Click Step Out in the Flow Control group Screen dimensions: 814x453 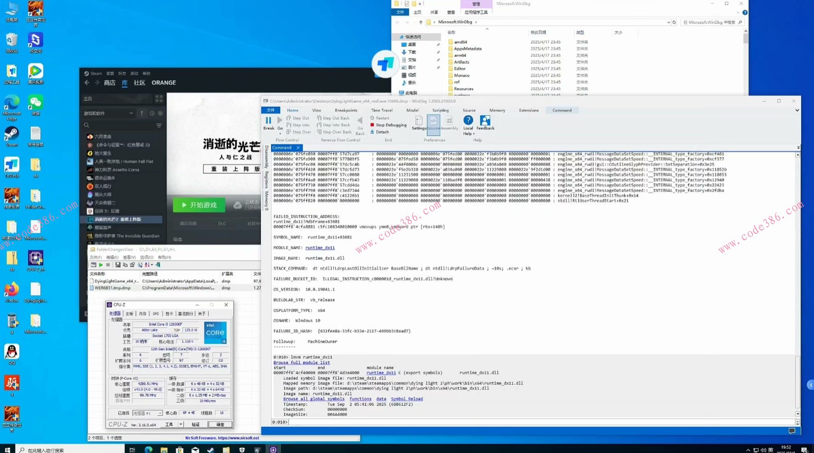pyautogui.click(x=298, y=118)
